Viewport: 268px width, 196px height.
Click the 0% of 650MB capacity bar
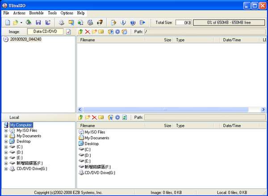[229, 23]
